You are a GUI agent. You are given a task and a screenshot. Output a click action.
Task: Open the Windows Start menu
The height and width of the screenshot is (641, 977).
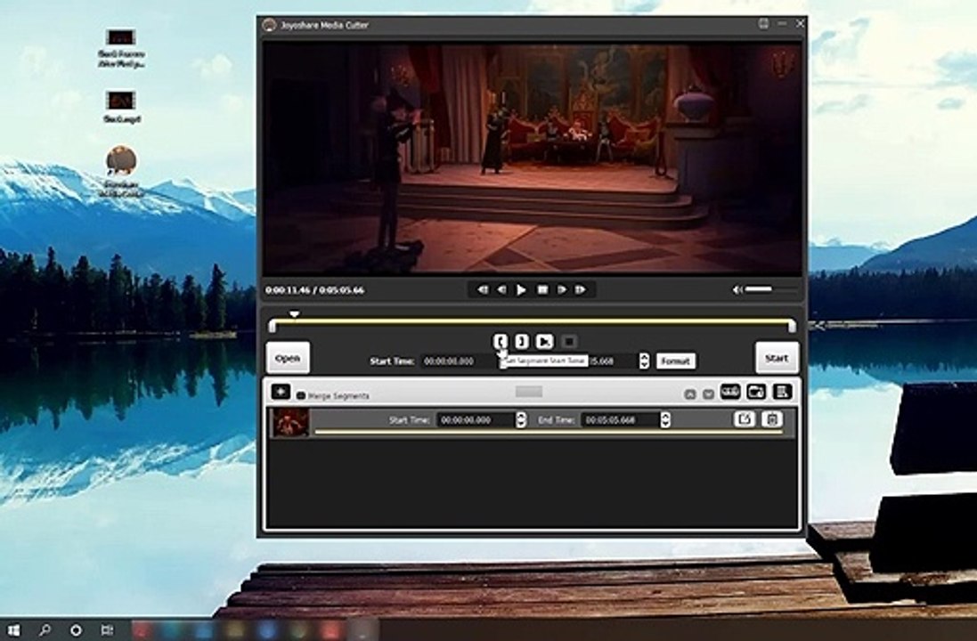[x=13, y=629]
